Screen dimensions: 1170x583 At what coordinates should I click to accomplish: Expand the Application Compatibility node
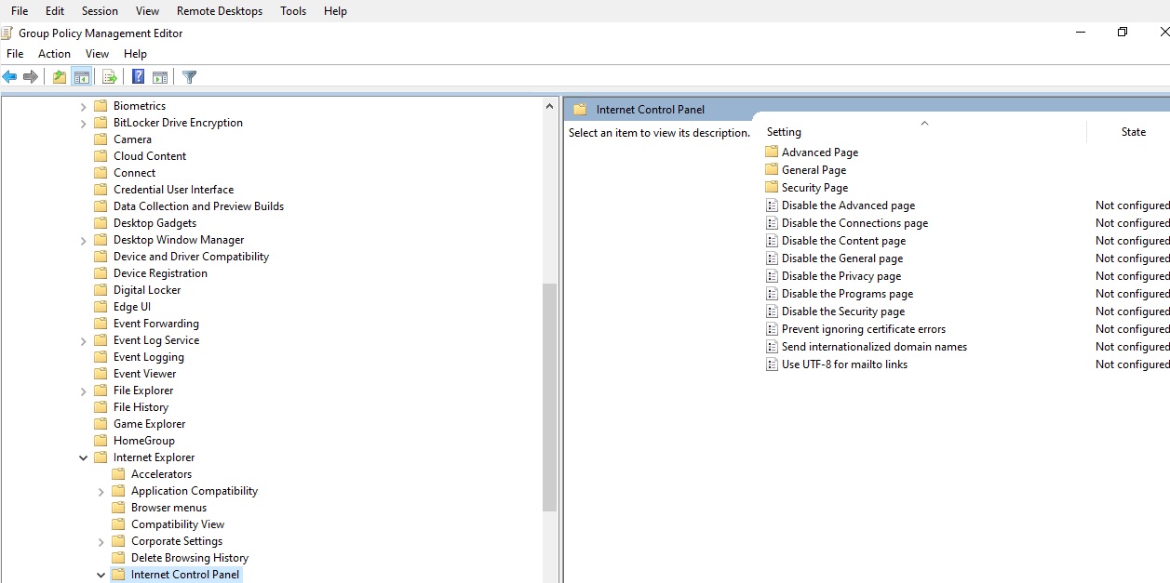[x=101, y=491]
